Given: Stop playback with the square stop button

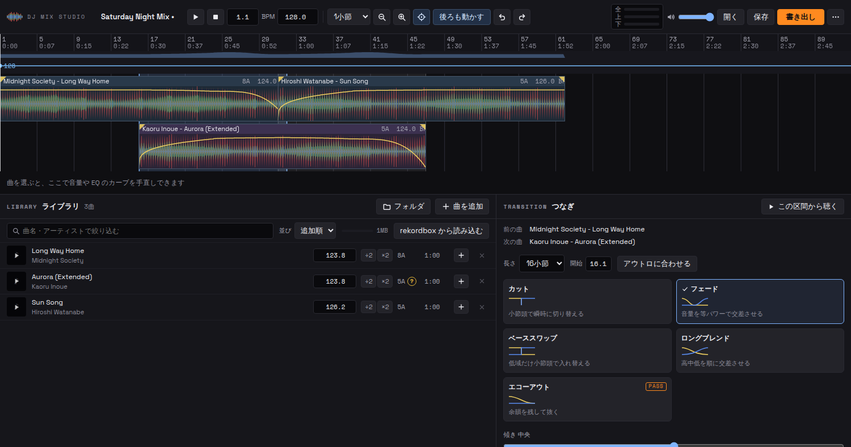Looking at the screenshot, I should click(216, 17).
